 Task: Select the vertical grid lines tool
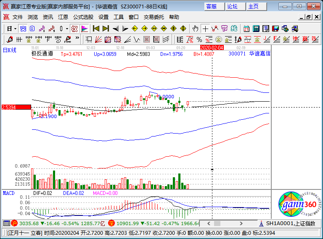coord(19,39)
